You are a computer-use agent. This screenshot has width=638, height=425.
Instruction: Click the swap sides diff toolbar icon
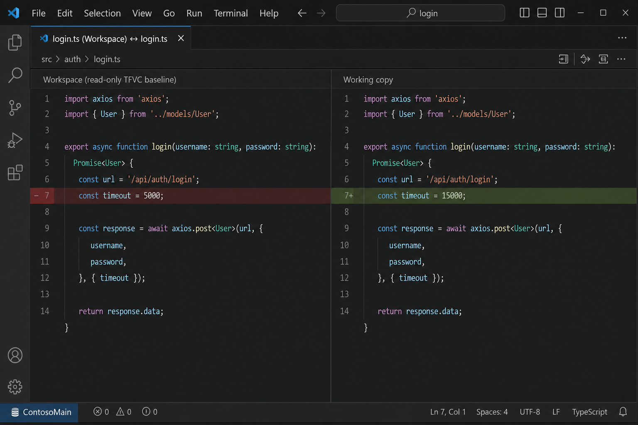[585, 59]
